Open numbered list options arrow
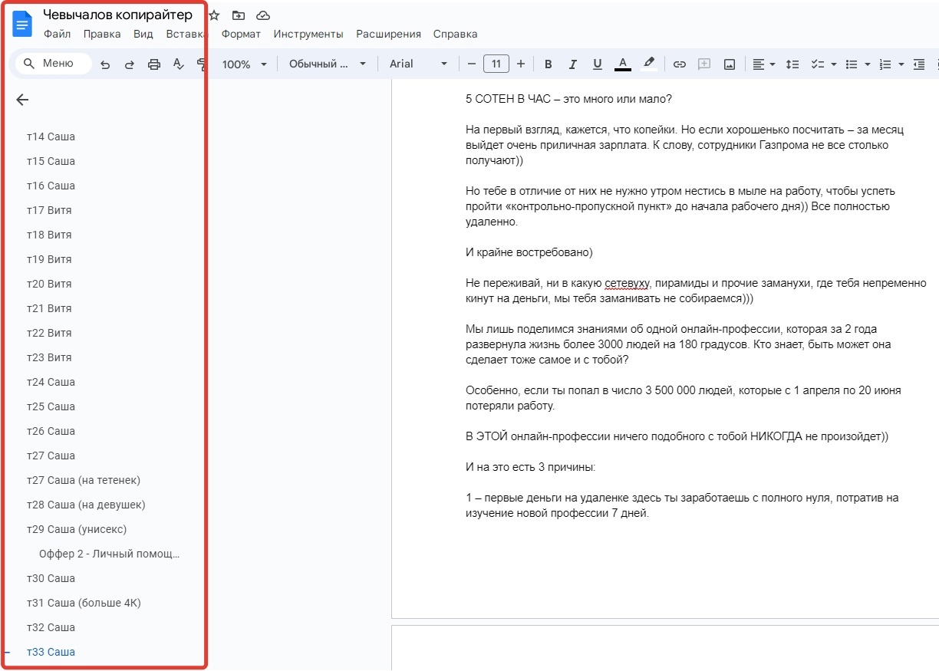This screenshot has height=671, width=939. (901, 64)
